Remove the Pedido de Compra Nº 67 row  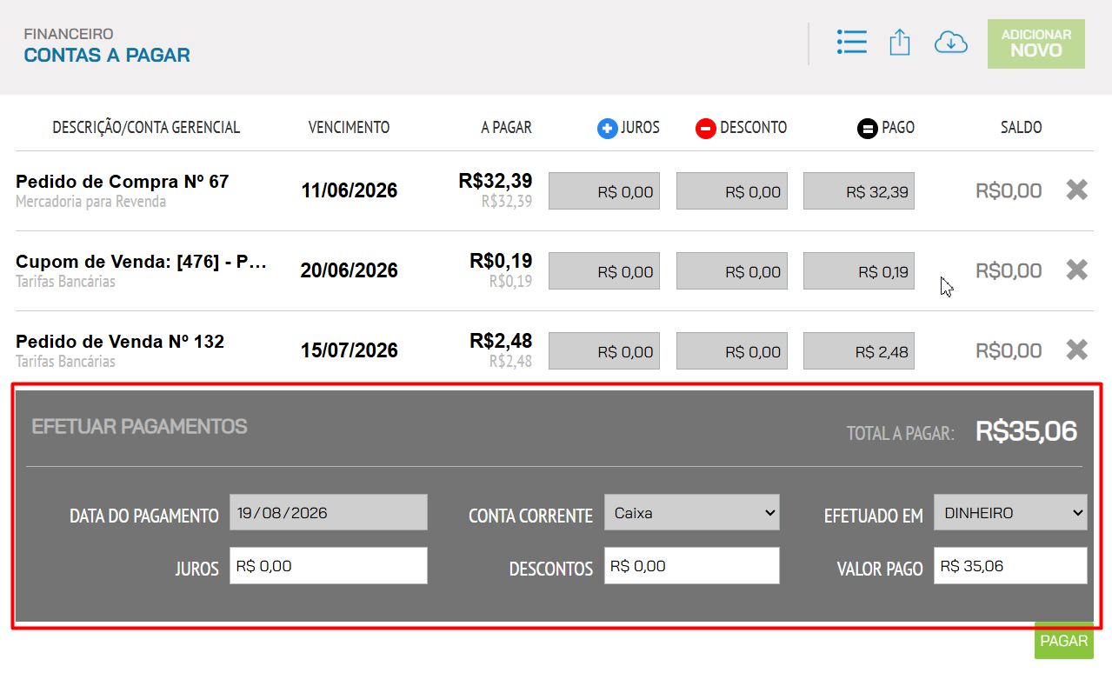[1077, 190]
